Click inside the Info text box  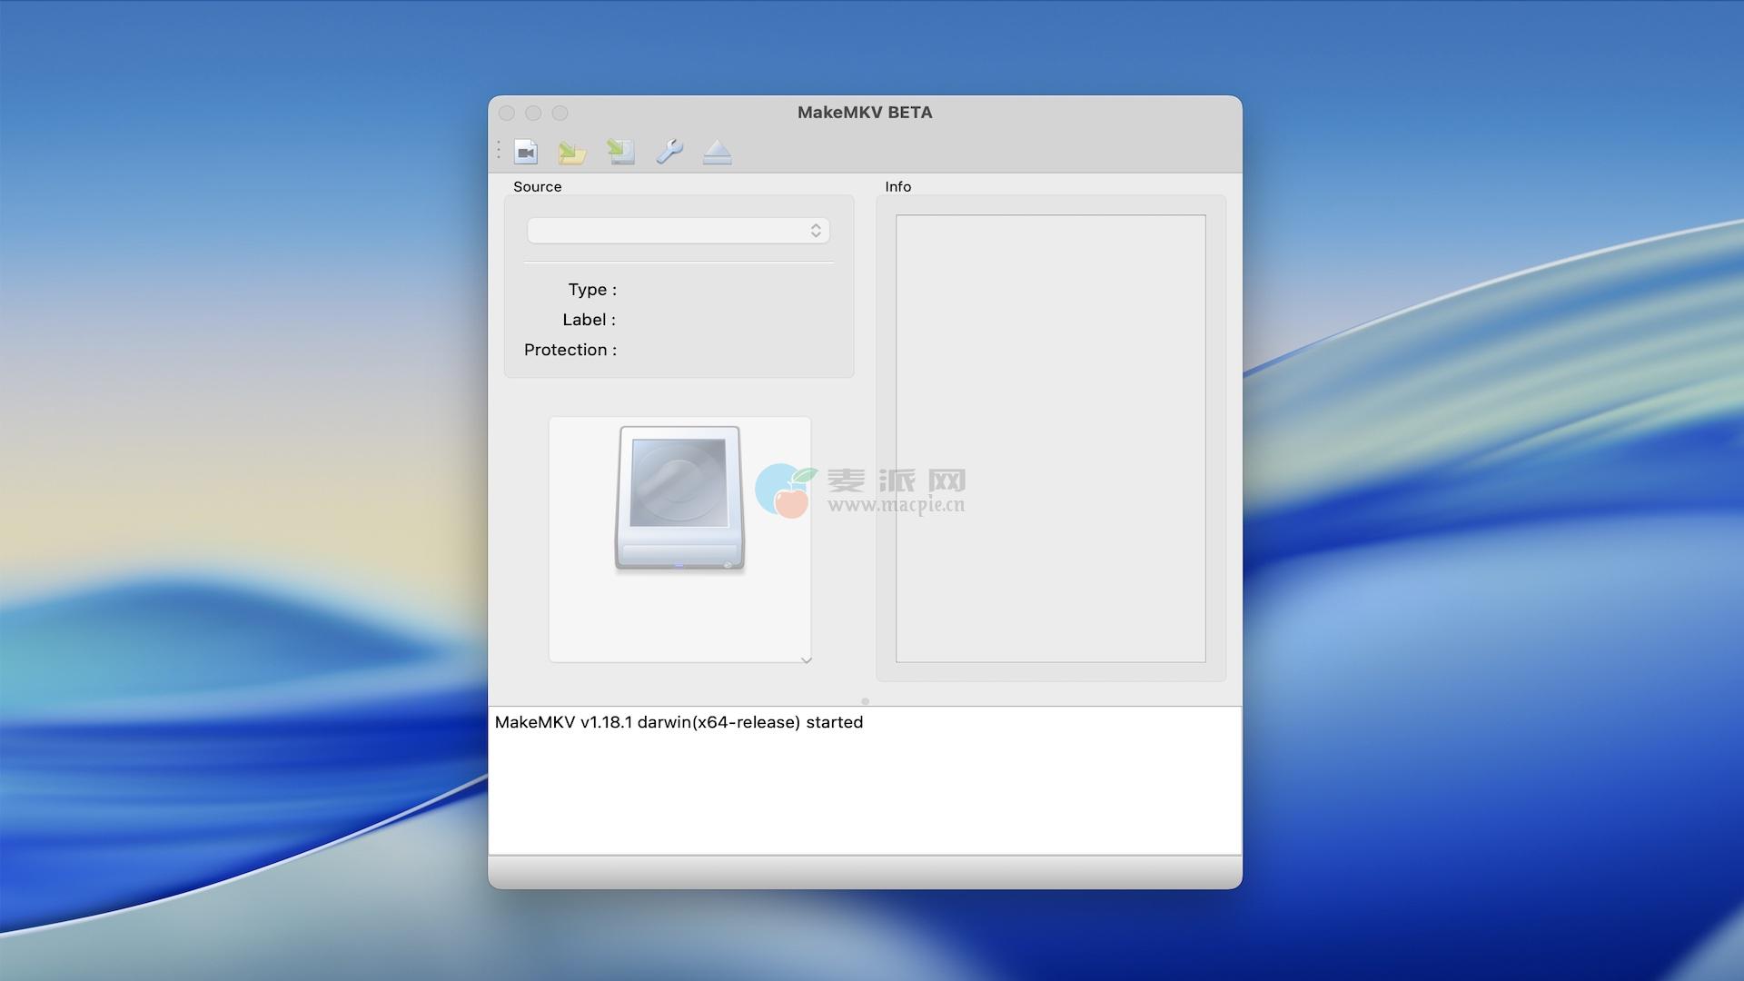click(x=1050, y=438)
